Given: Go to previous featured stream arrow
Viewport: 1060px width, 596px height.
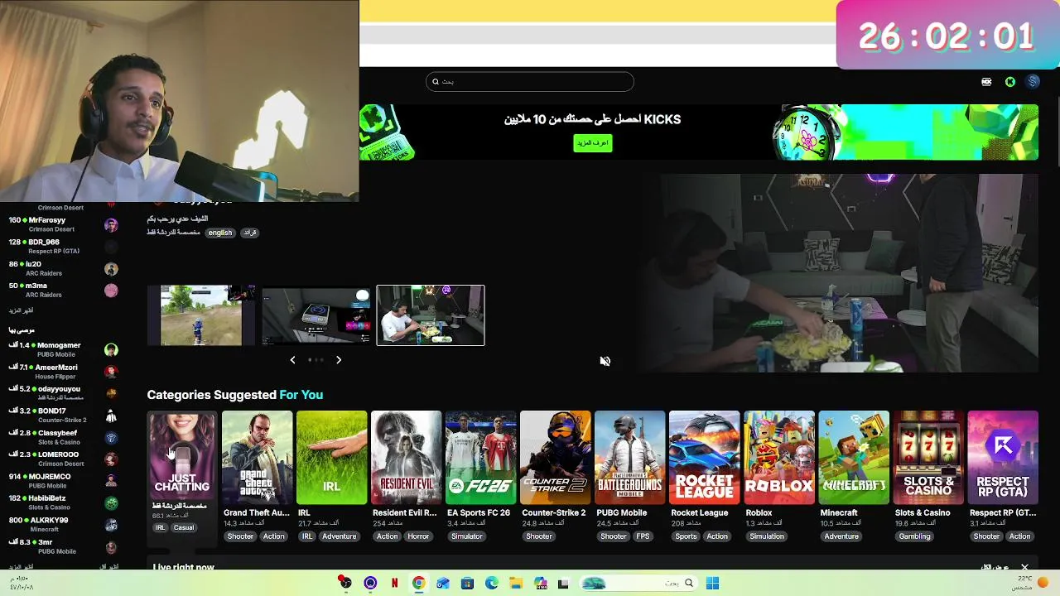Looking at the screenshot, I should 292,360.
